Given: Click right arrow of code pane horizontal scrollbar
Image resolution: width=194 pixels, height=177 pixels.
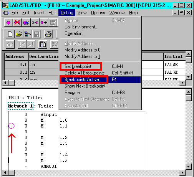Looking at the screenshot, I should coord(182,173).
